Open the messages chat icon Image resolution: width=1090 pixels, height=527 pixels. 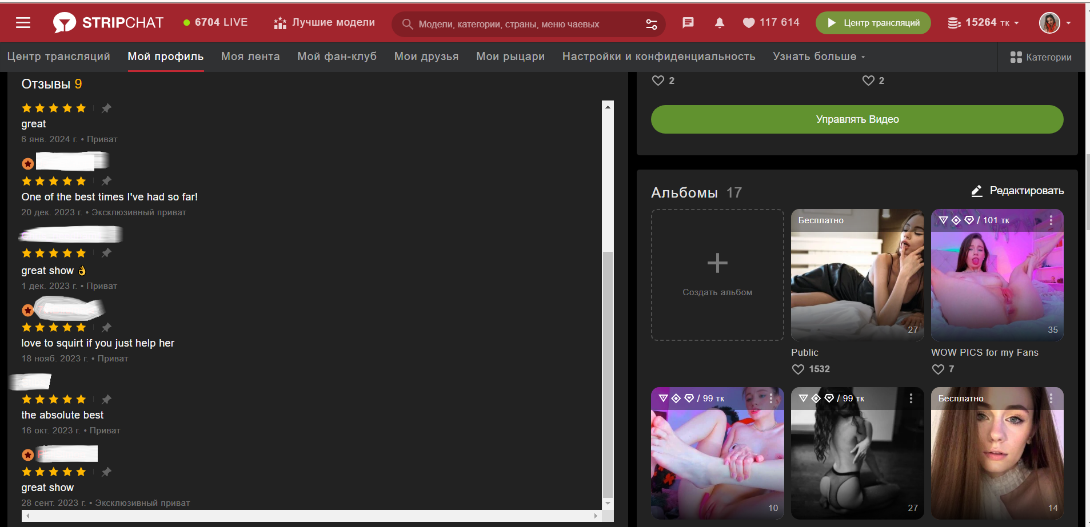pos(688,23)
